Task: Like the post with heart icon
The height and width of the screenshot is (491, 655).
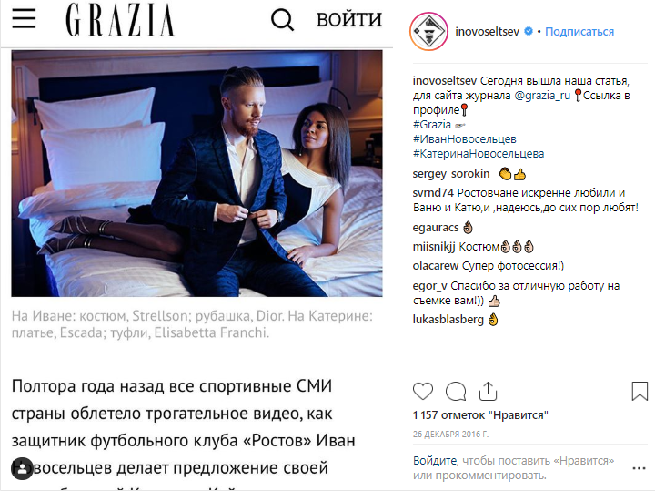Action: pos(423,392)
